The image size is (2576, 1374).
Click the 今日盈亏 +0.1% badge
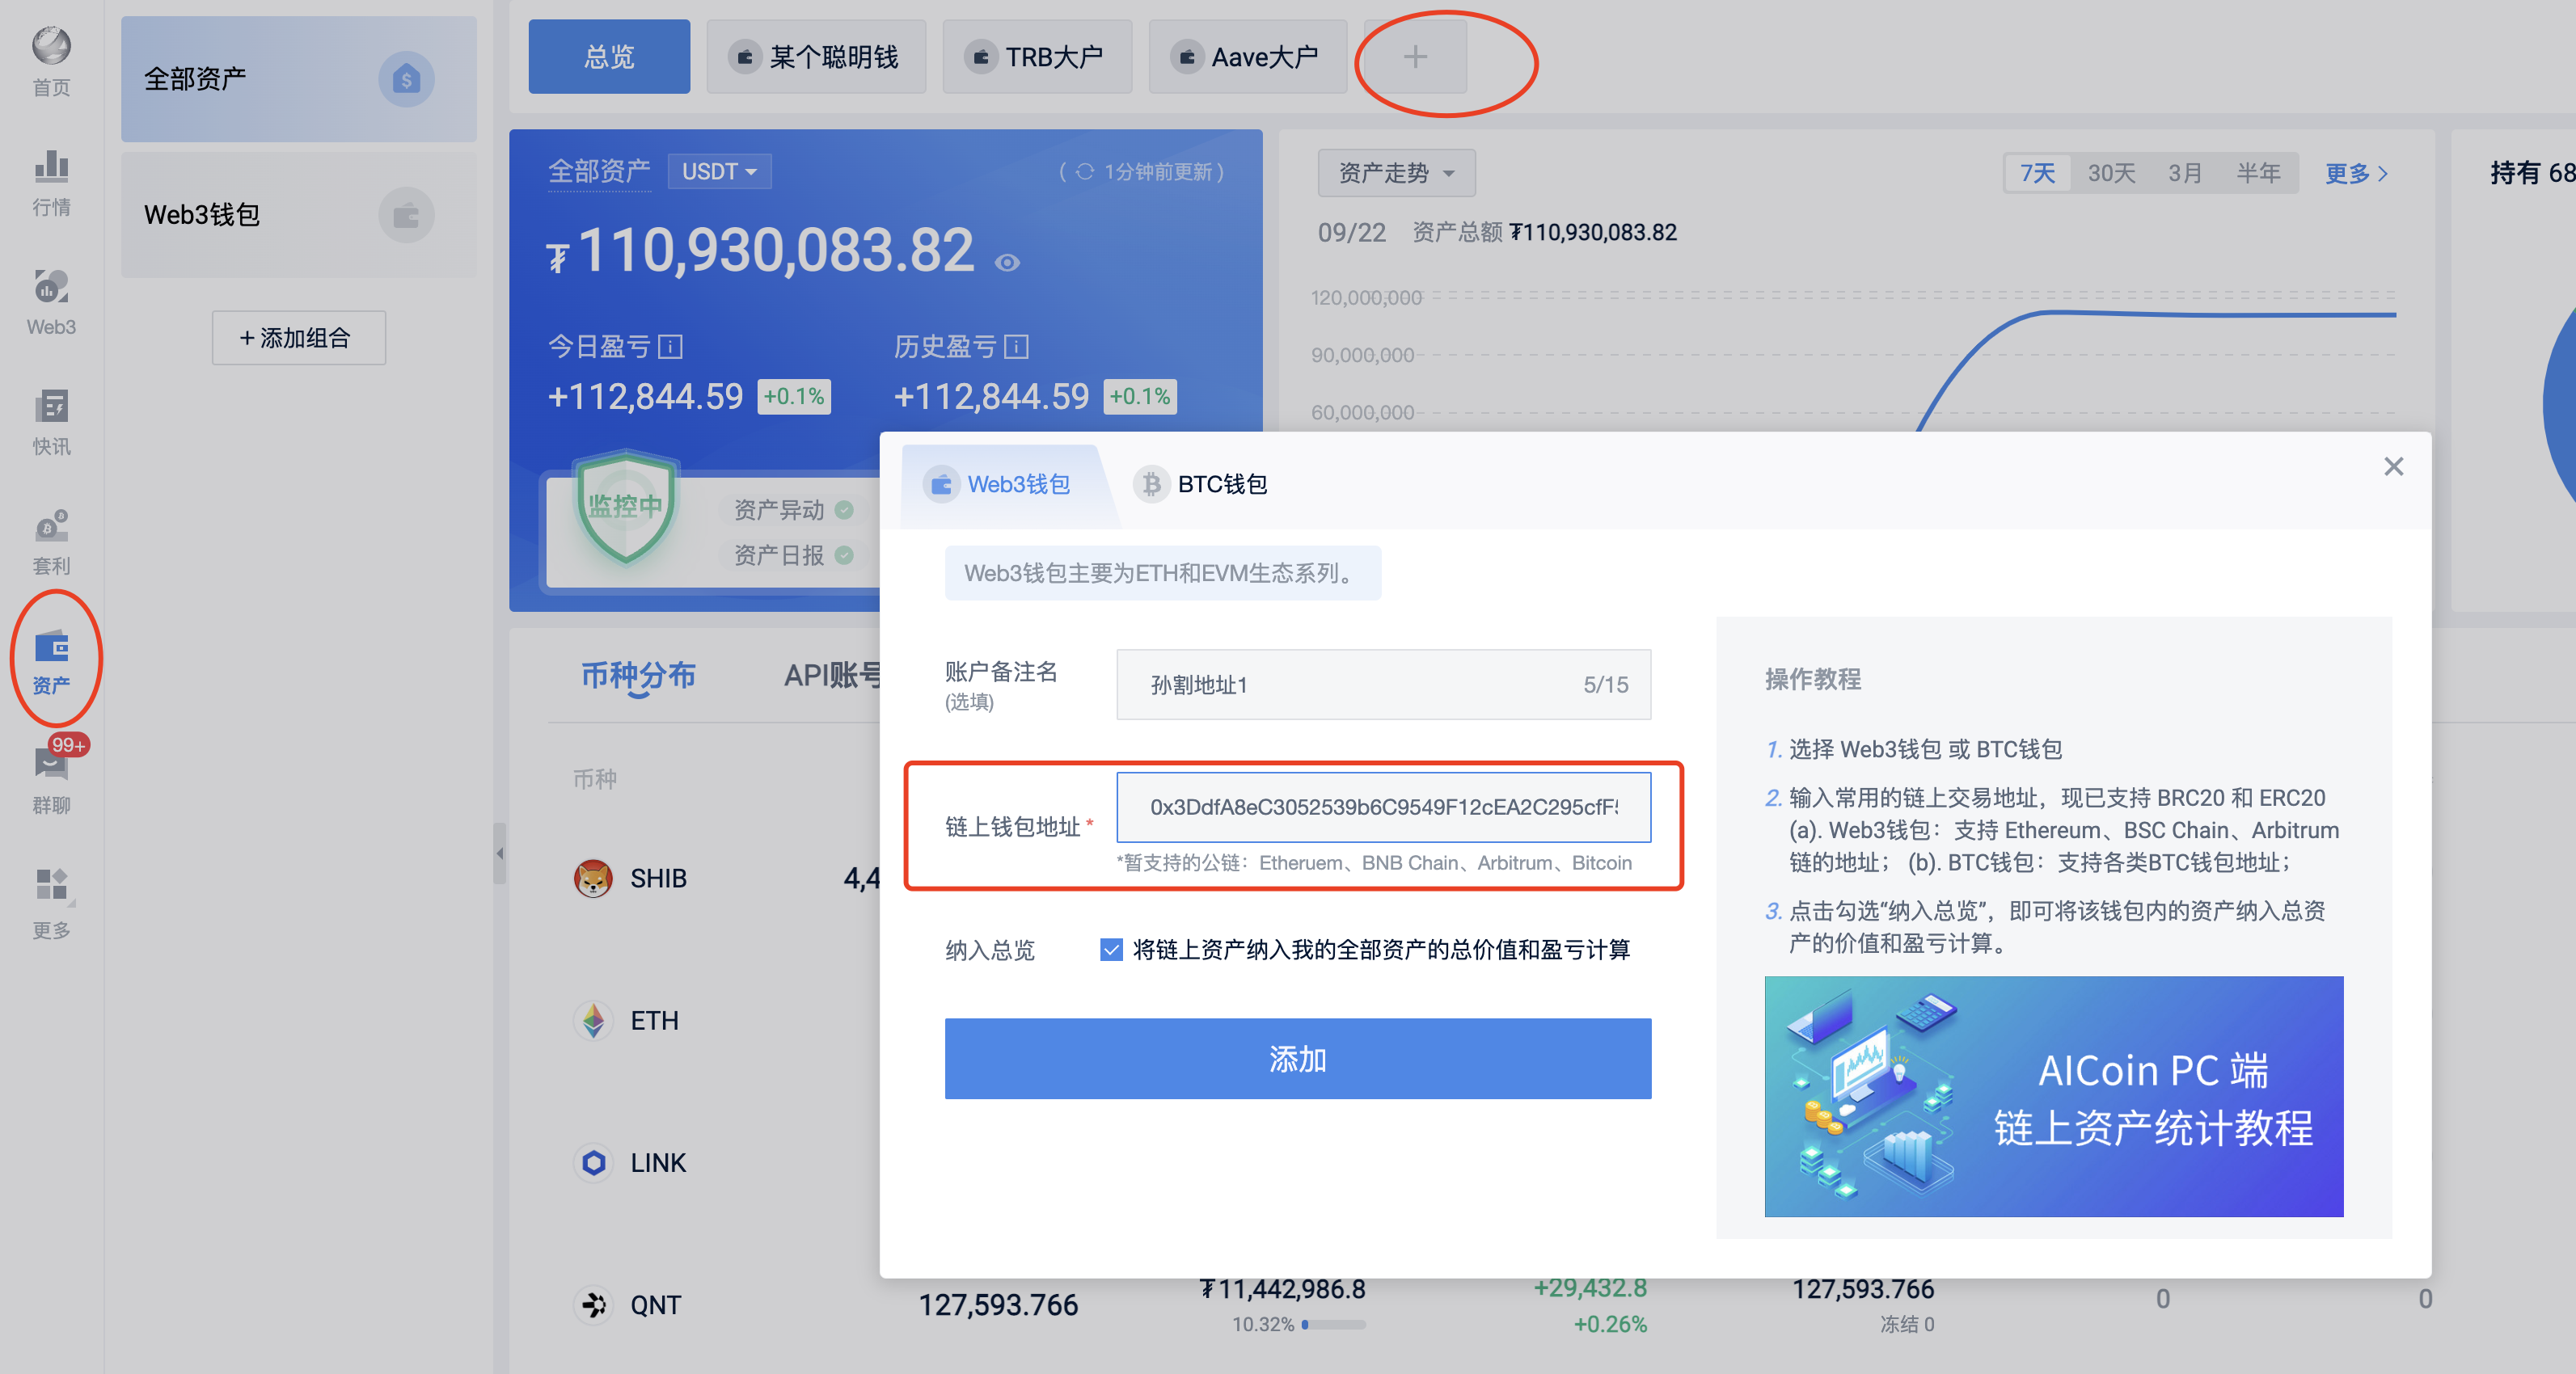(x=793, y=397)
